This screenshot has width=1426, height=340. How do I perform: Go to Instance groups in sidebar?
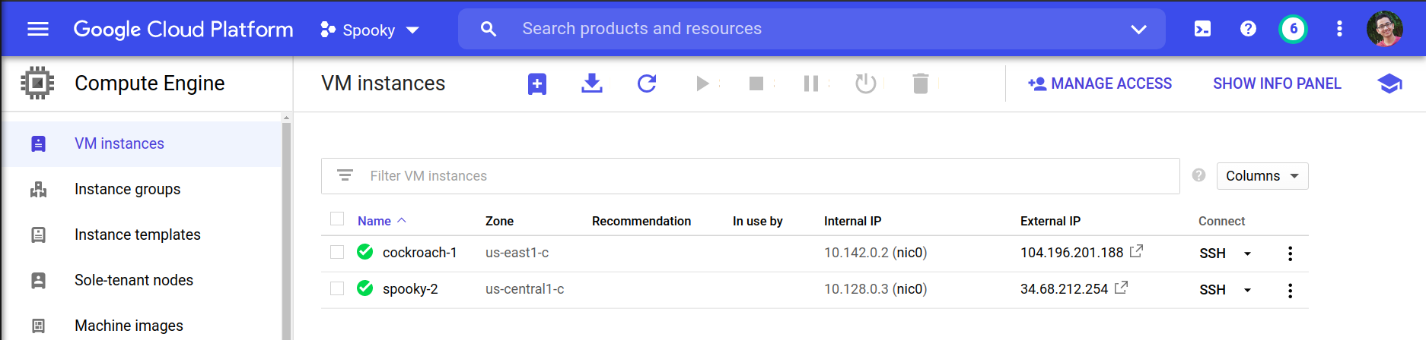click(x=127, y=189)
